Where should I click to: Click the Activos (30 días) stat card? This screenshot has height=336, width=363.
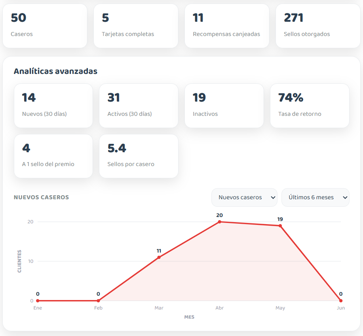pyautogui.click(x=139, y=106)
